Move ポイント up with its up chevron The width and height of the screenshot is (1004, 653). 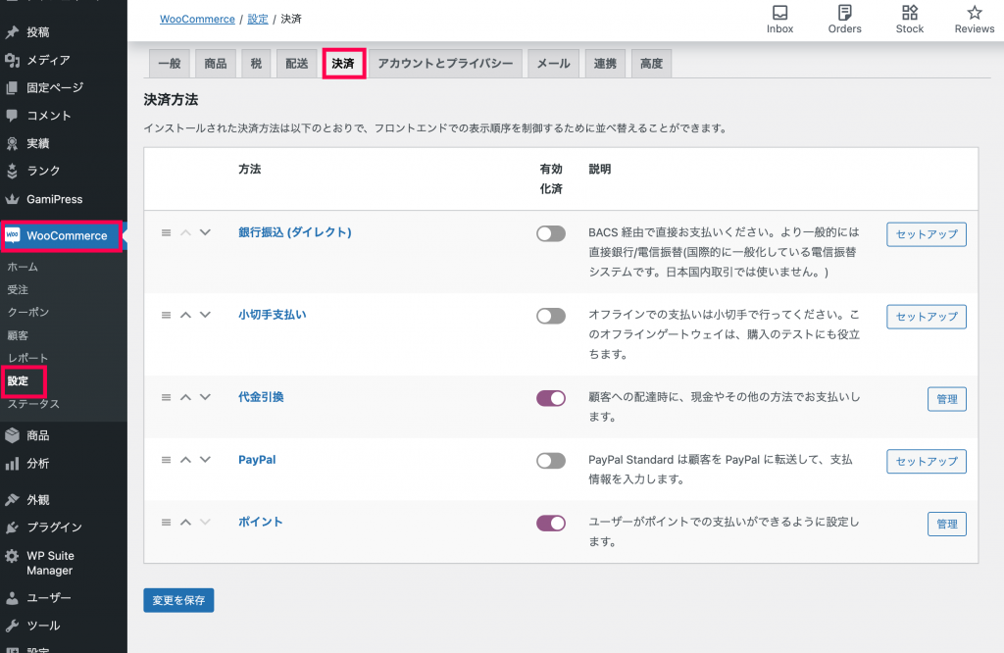click(185, 523)
